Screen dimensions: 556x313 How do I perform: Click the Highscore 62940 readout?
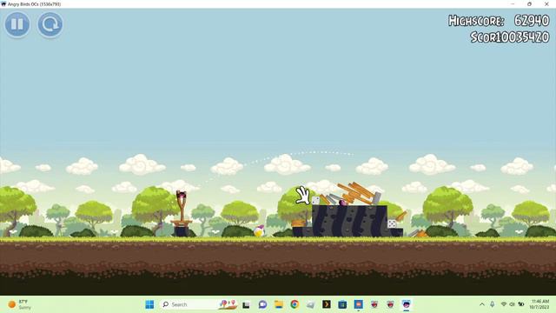tap(499, 21)
